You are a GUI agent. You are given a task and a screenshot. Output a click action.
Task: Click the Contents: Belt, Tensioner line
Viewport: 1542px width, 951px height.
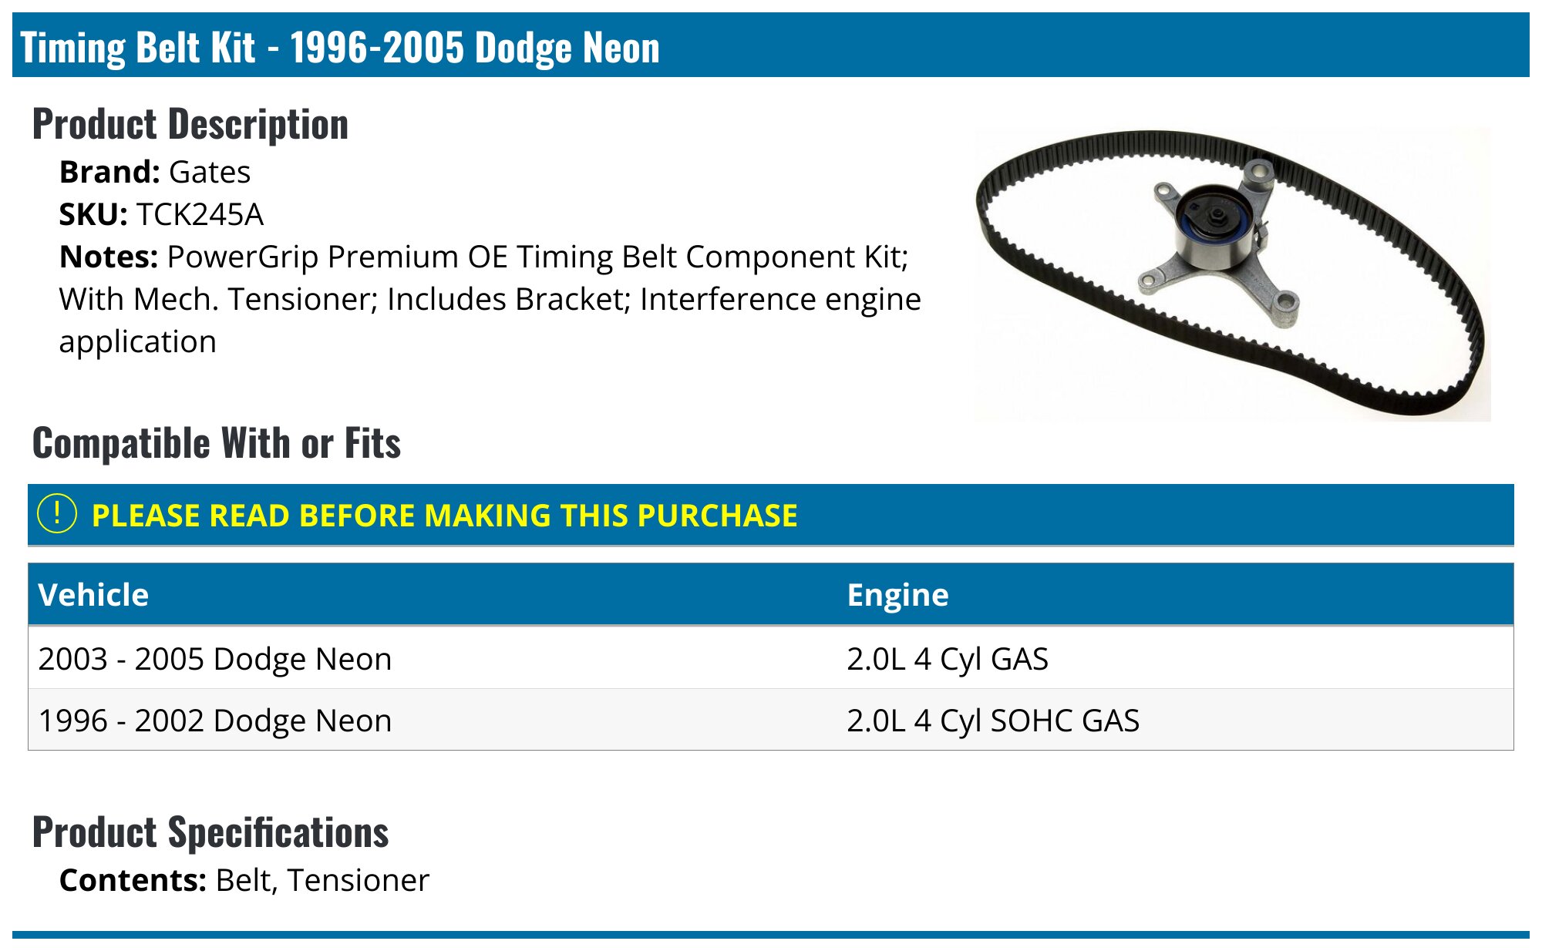244,880
